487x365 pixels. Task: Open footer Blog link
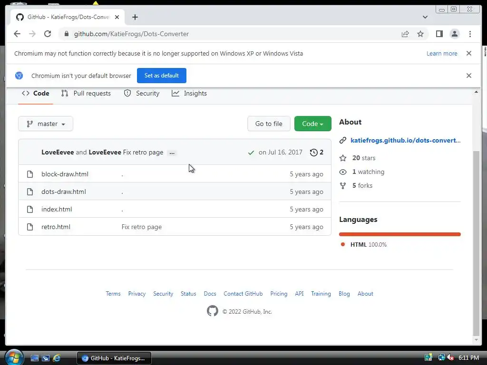[344, 294]
